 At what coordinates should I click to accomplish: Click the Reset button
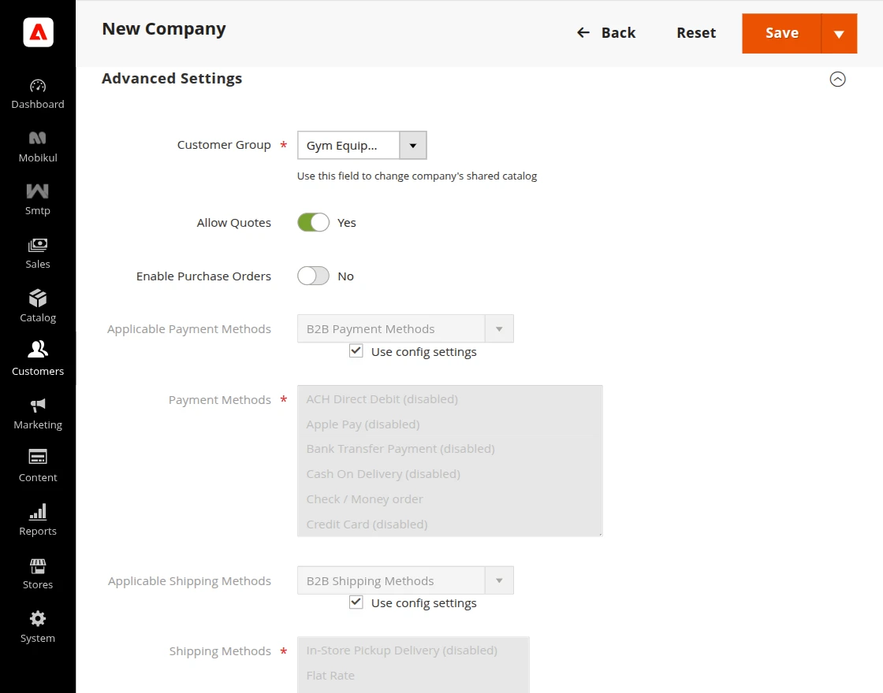pos(696,33)
